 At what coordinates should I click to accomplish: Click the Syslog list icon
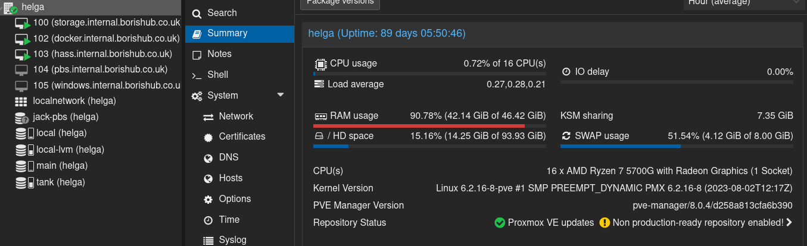(208, 241)
